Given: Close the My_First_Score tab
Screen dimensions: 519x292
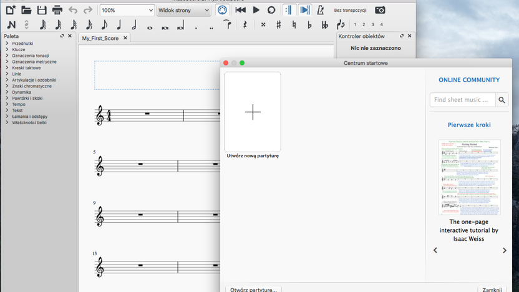Looking at the screenshot, I should tap(125, 38).
